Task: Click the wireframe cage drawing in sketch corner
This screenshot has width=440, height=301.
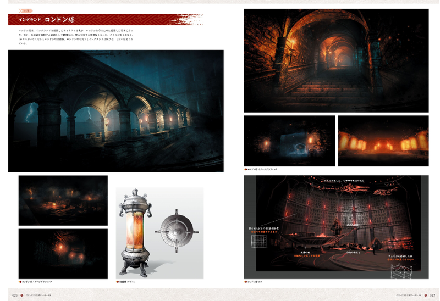Action: click(401, 271)
